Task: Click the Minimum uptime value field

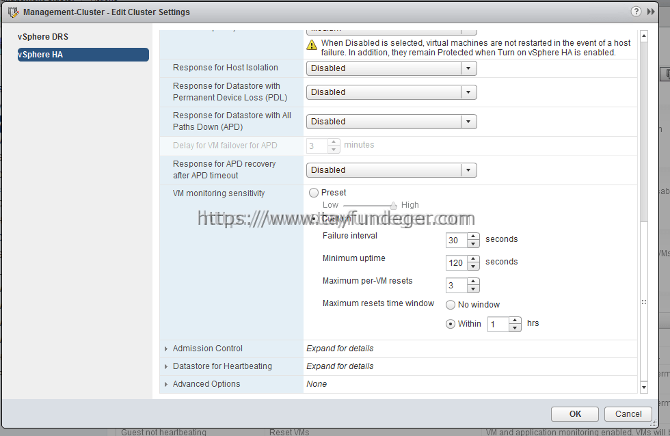Action: pos(457,263)
